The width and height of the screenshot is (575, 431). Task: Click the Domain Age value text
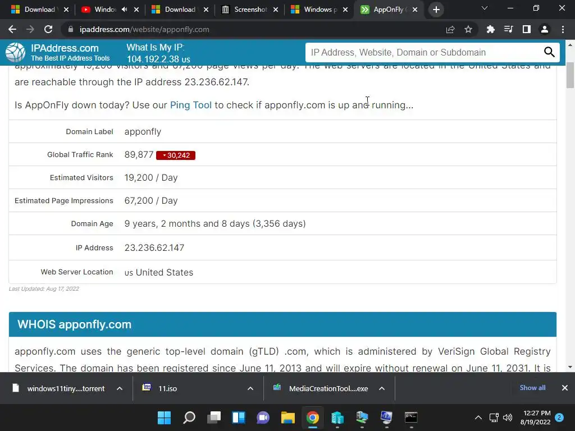coord(215,223)
